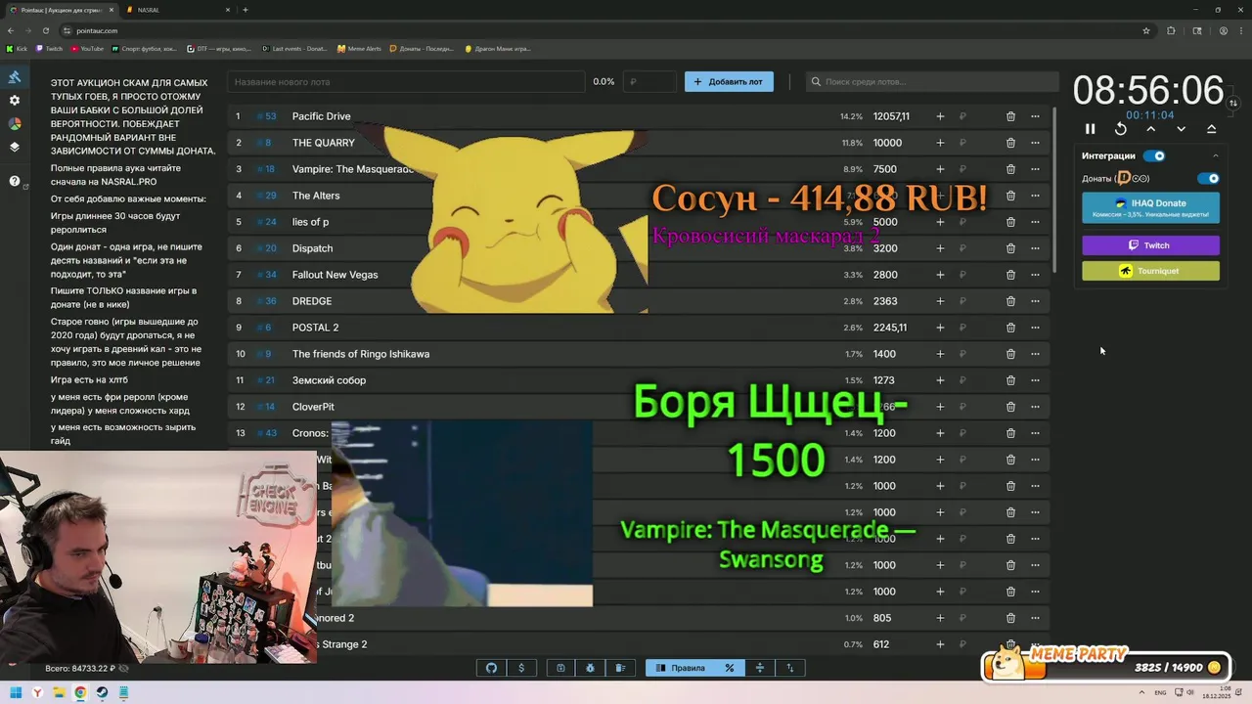Click the plus icon on Fallout New Vegas row
This screenshot has height=704, width=1252.
click(x=940, y=275)
